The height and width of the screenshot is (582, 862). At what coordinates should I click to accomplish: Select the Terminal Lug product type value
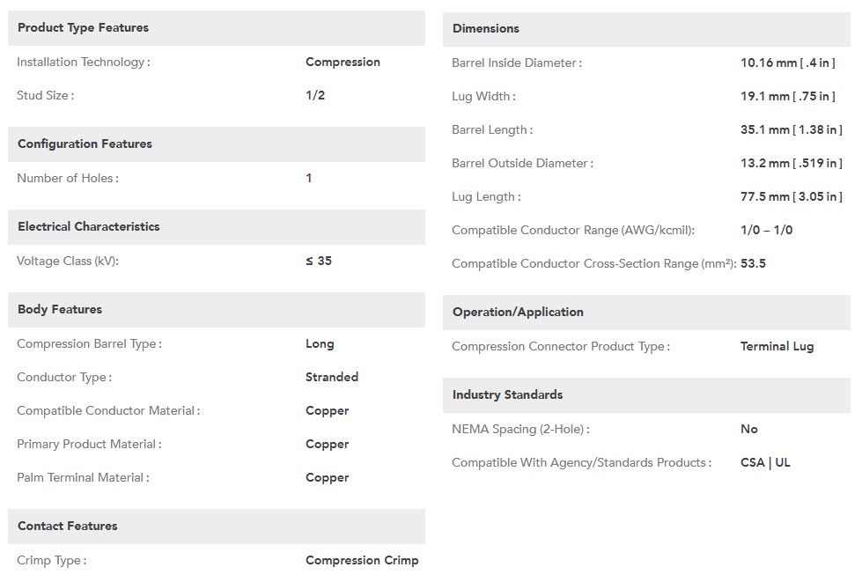tap(777, 347)
